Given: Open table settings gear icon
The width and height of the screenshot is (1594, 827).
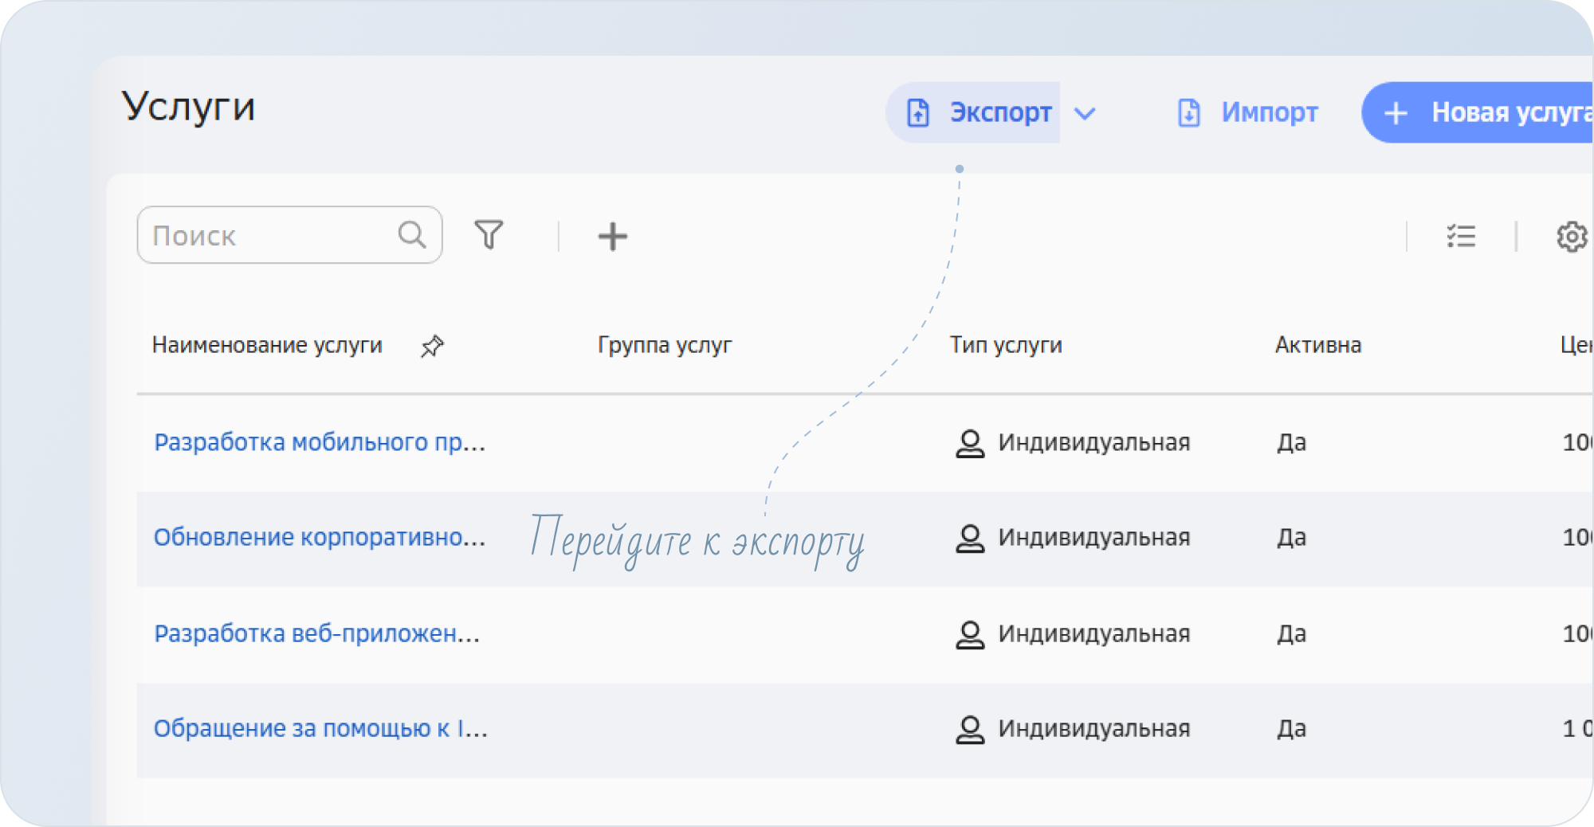Looking at the screenshot, I should coord(1571,237).
